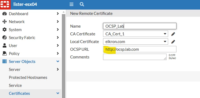This screenshot has height=98, width=200.
Task: Open the Server submenu item
Action: (x=14, y=69)
